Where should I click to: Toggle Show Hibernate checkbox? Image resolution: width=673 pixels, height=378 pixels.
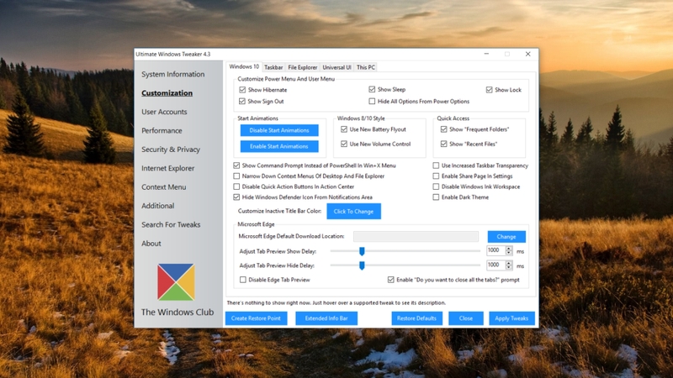click(x=242, y=90)
